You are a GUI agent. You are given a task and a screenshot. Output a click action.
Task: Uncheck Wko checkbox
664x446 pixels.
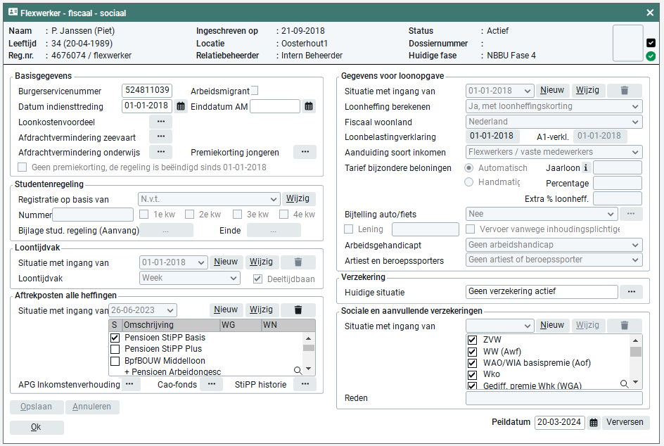point(472,374)
